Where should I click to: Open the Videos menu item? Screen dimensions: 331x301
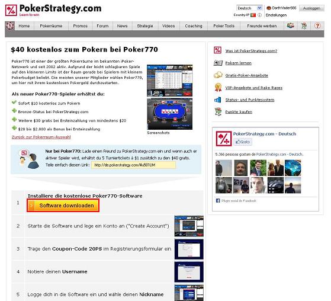[x=168, y=25]
